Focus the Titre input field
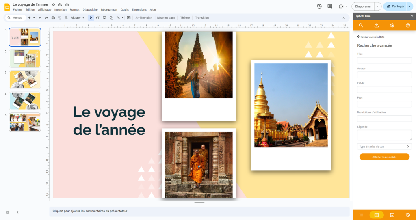The width and height of the screenshot is (416, 220). (384, 60)
